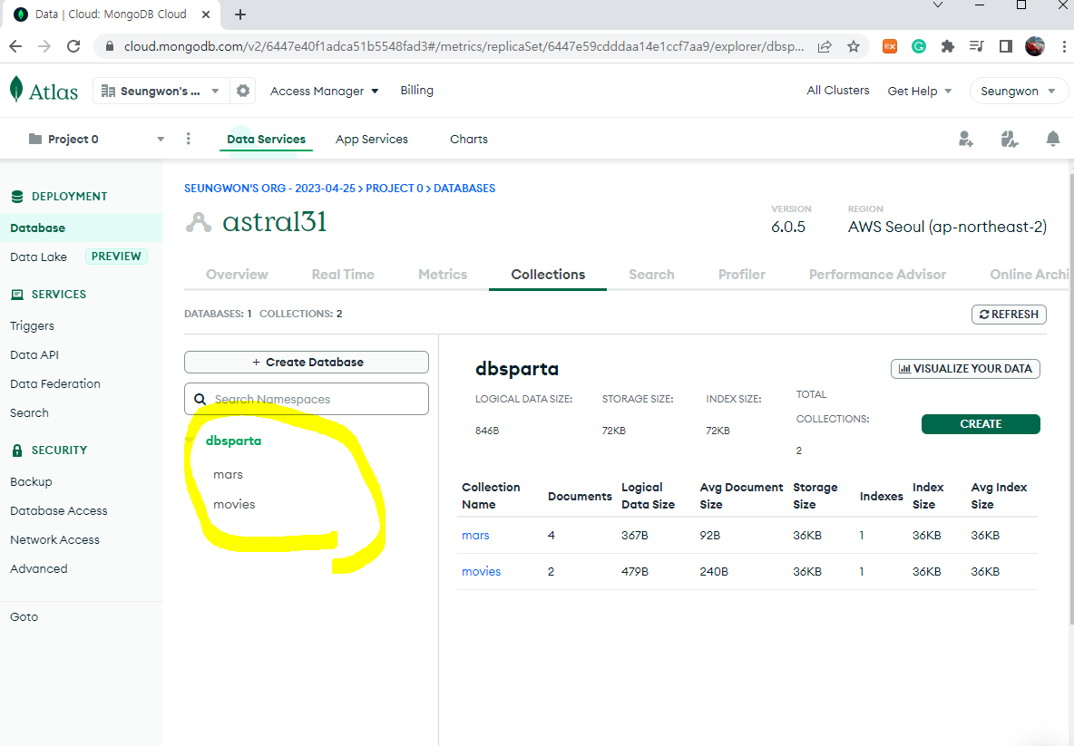Open the Profiler tab

[x=742, y=275]
